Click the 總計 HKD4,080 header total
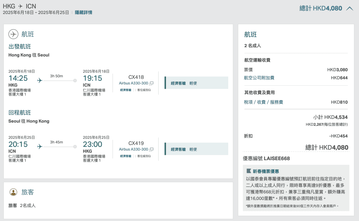This screenshot has width=359, height=221. pos(321,8)
